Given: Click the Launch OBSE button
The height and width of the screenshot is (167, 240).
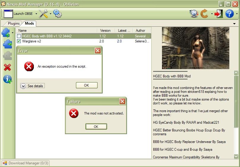Looking at the screenshot, I should pyautogui.click(x=18, y=14).
